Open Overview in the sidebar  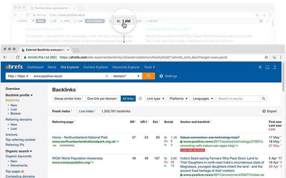13,89
